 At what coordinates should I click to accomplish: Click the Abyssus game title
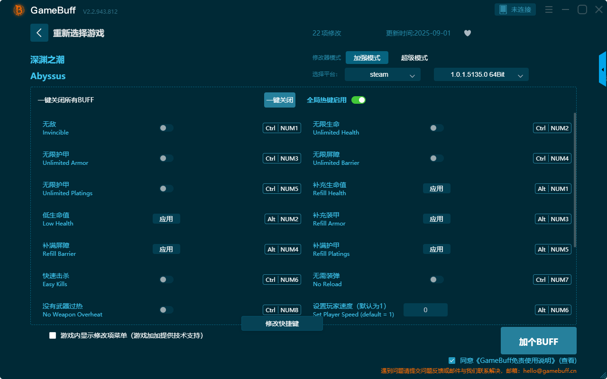point(48,76)
